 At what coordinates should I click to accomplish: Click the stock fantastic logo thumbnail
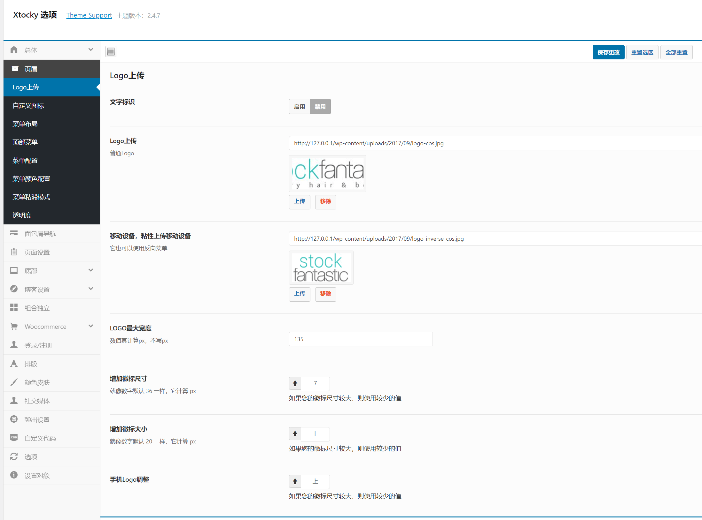pos(321,268)
